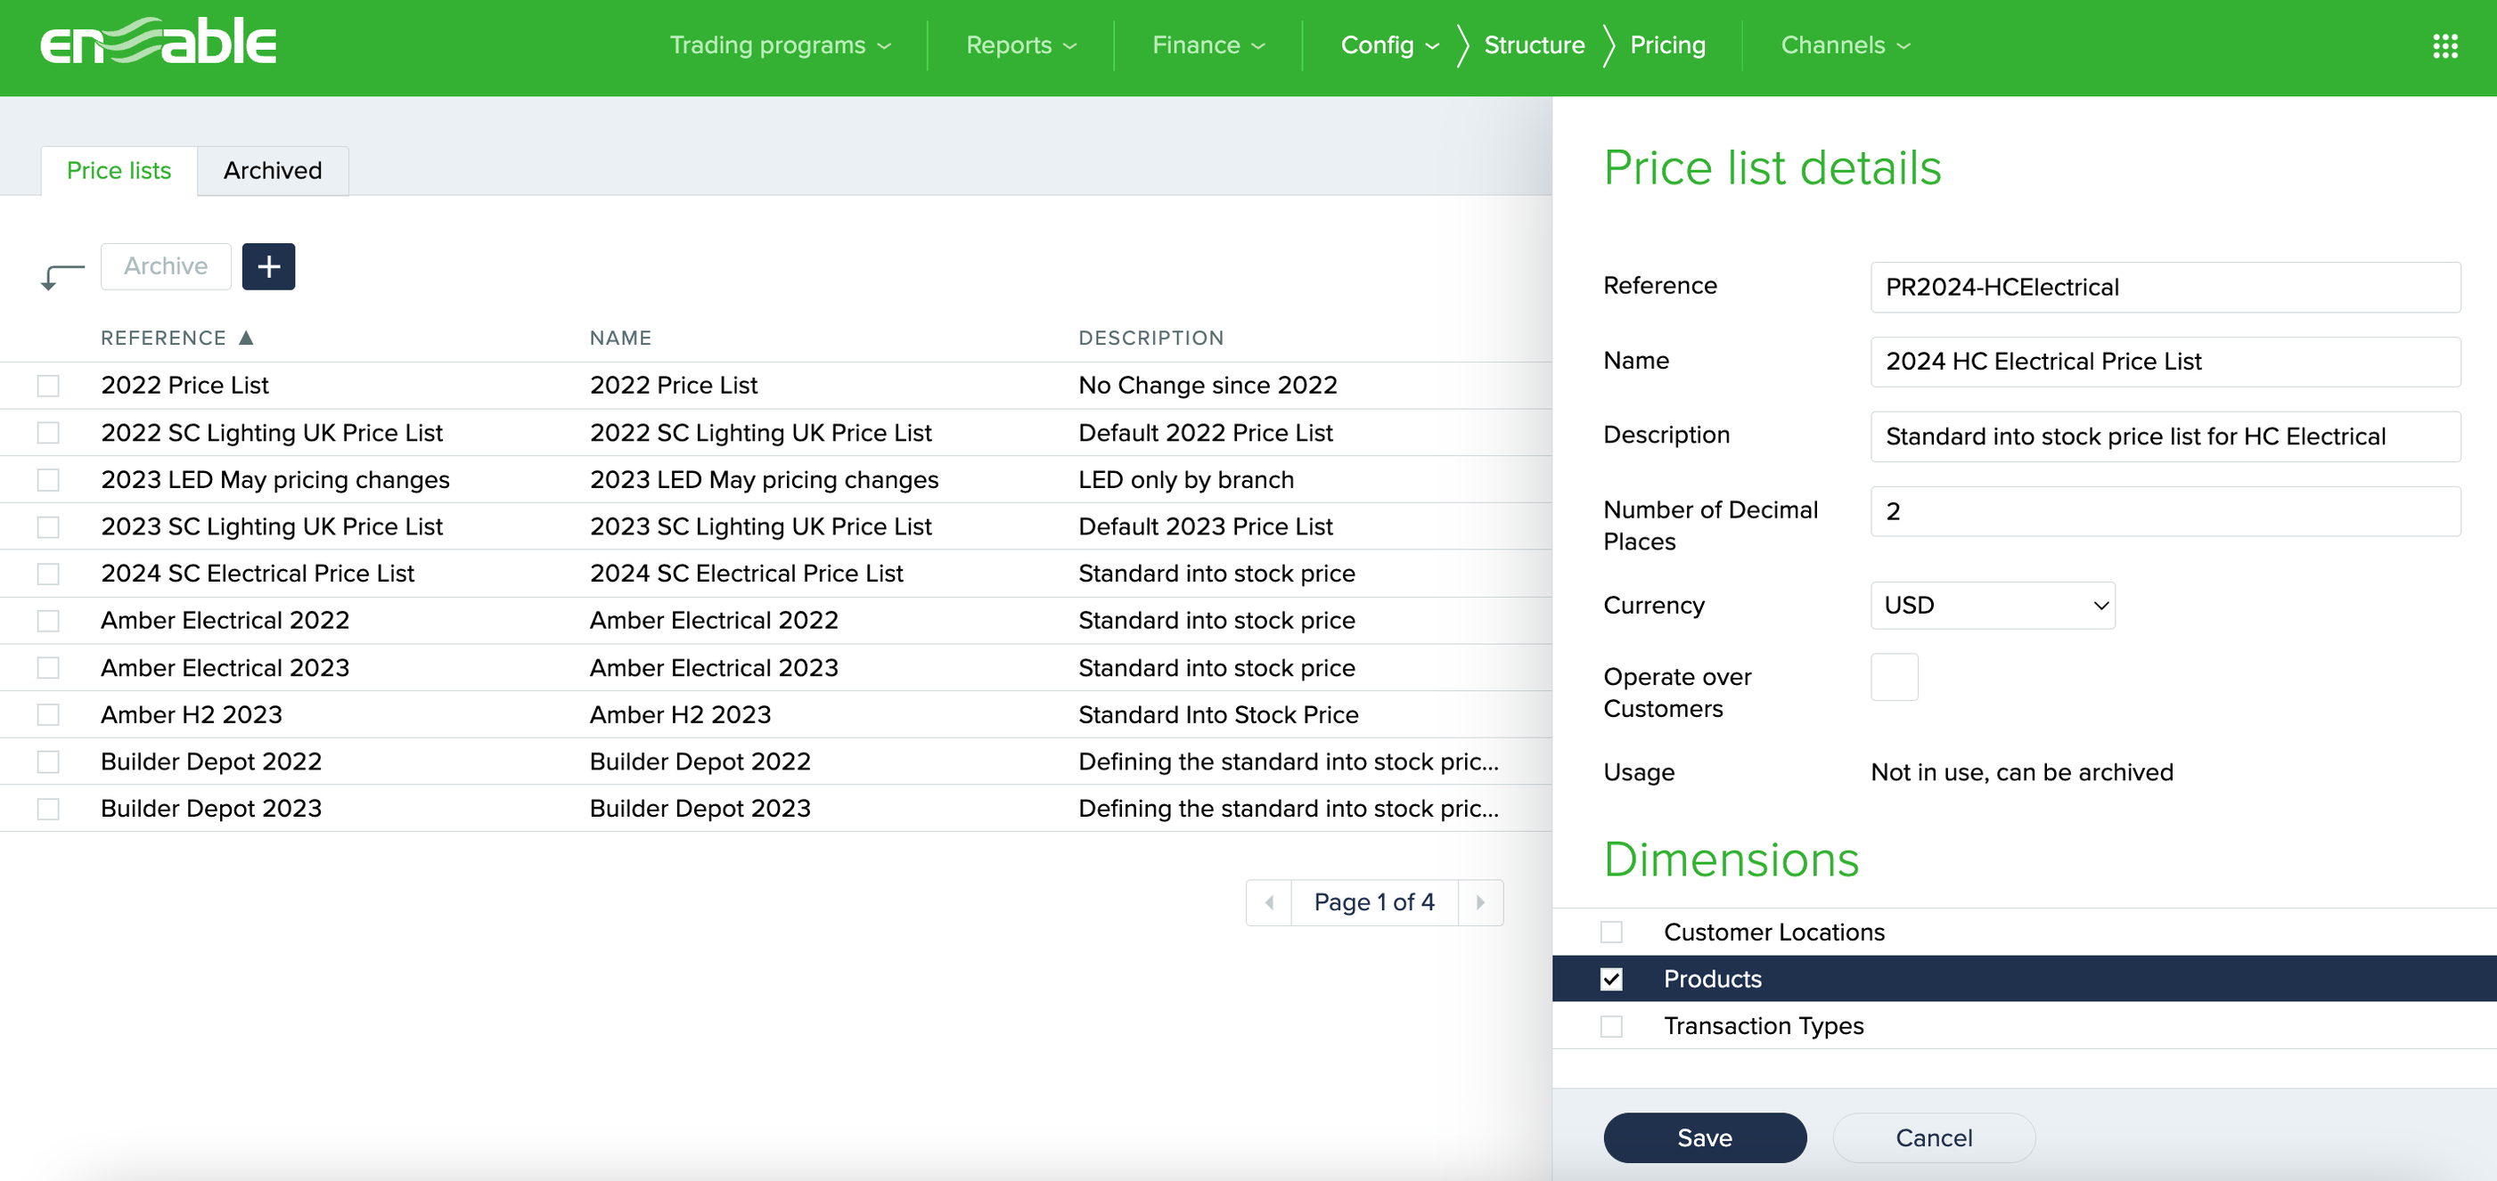2497x1181 pixels.
Task: Open the Channels dropdown menu
Action: (1845, 45)
